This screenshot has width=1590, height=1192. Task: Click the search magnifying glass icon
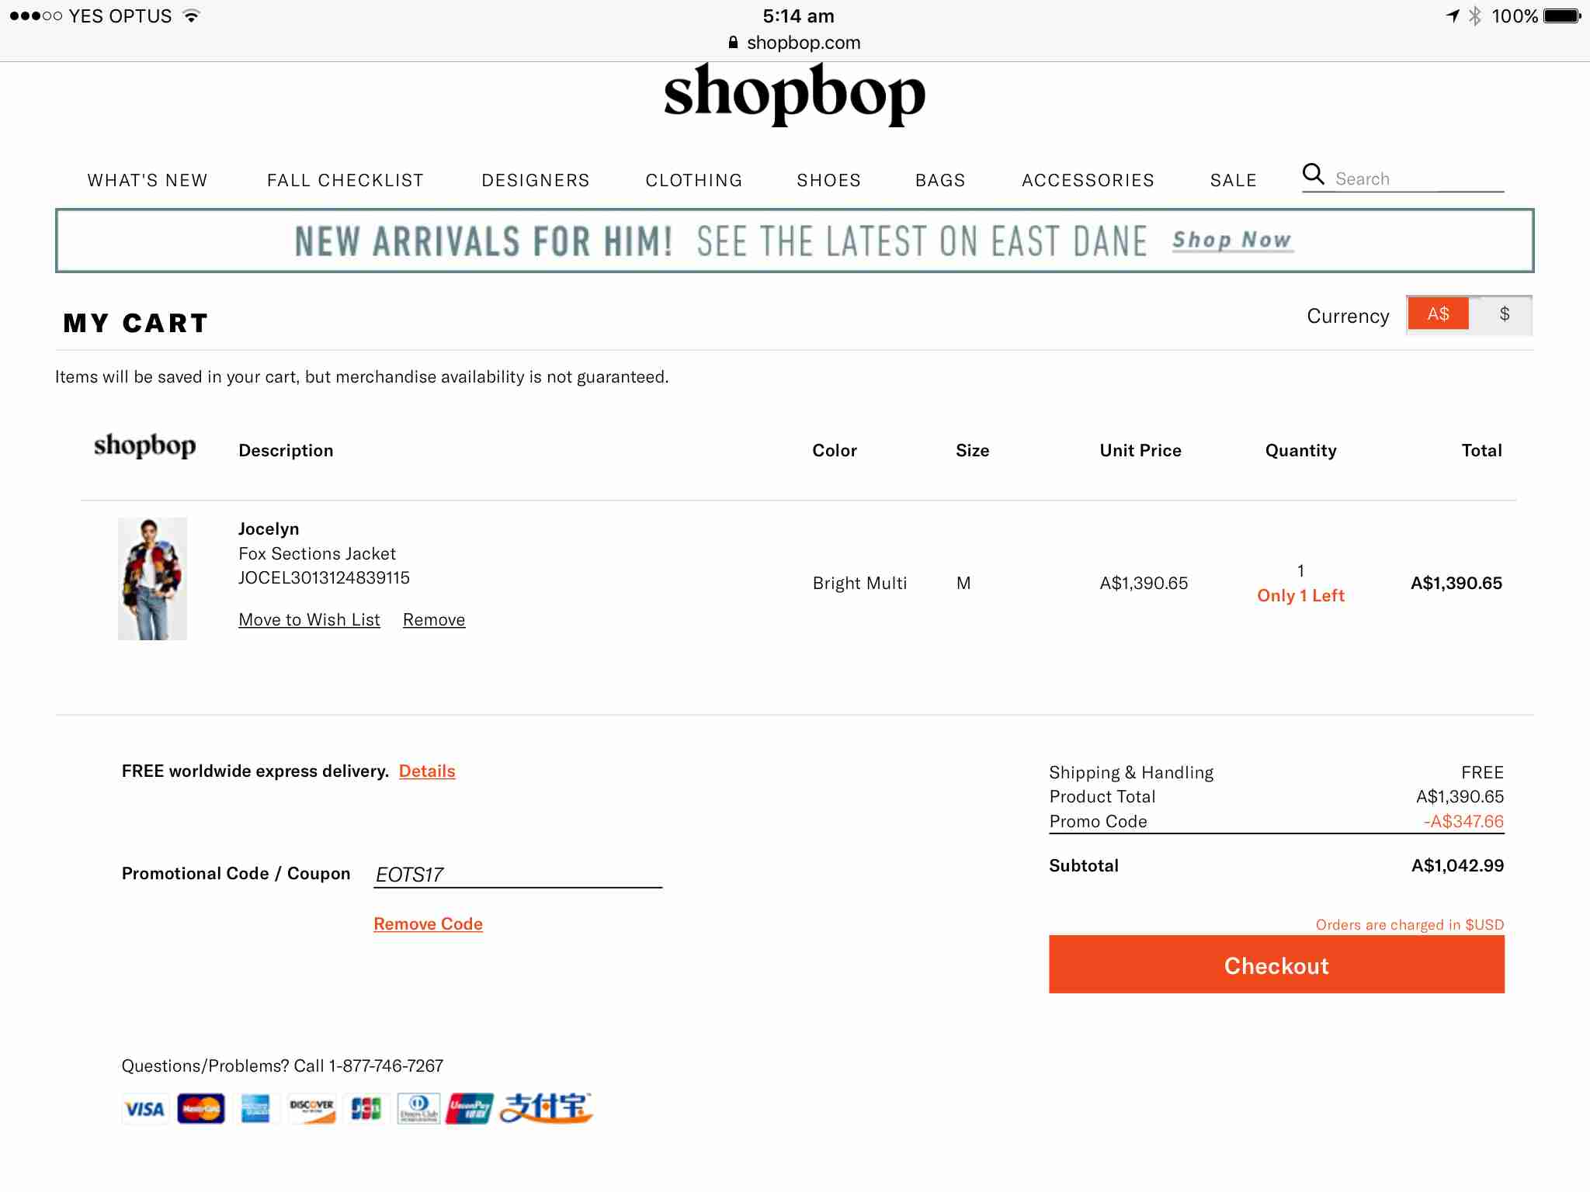1313,175
